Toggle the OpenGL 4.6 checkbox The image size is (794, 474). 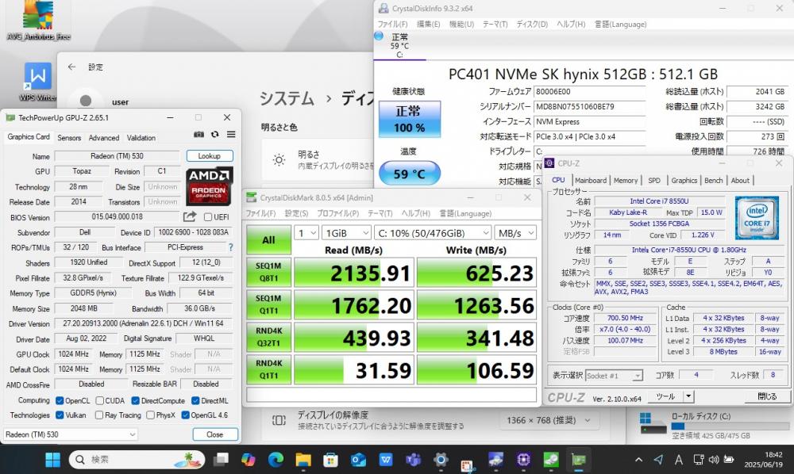[x=185, y=415]
